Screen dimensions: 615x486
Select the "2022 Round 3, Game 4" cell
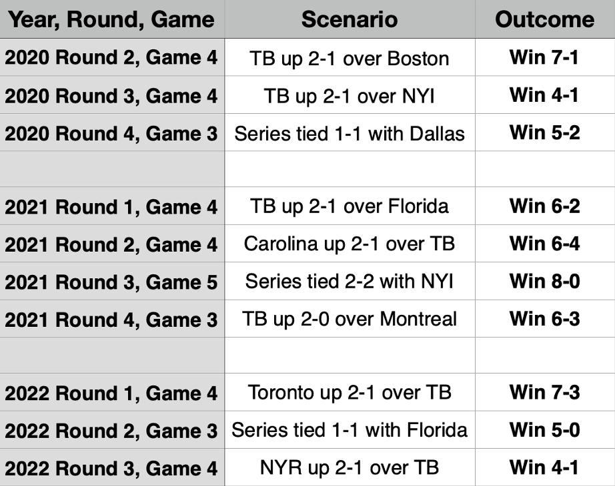click(112, 467)
